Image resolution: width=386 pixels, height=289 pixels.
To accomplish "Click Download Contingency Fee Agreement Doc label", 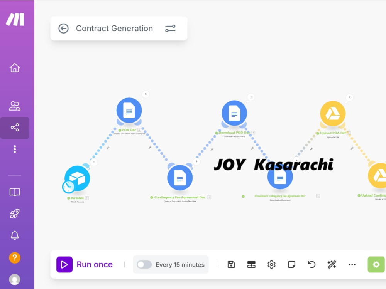I will (x=280, y=196).
